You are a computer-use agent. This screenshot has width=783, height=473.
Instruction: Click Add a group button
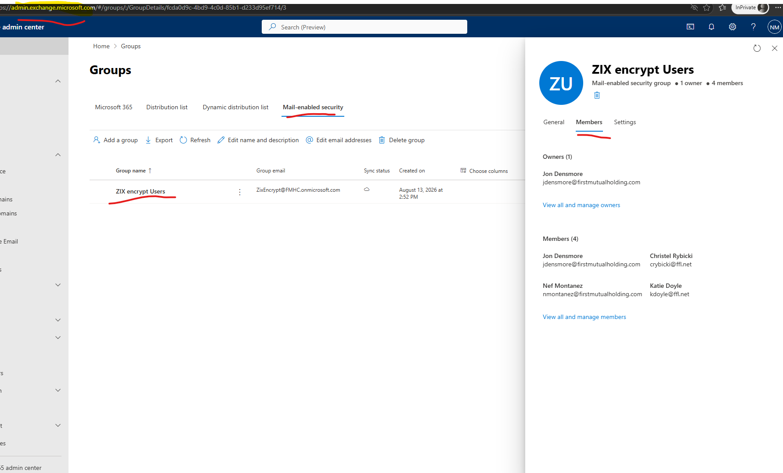[x=115, y=140]
